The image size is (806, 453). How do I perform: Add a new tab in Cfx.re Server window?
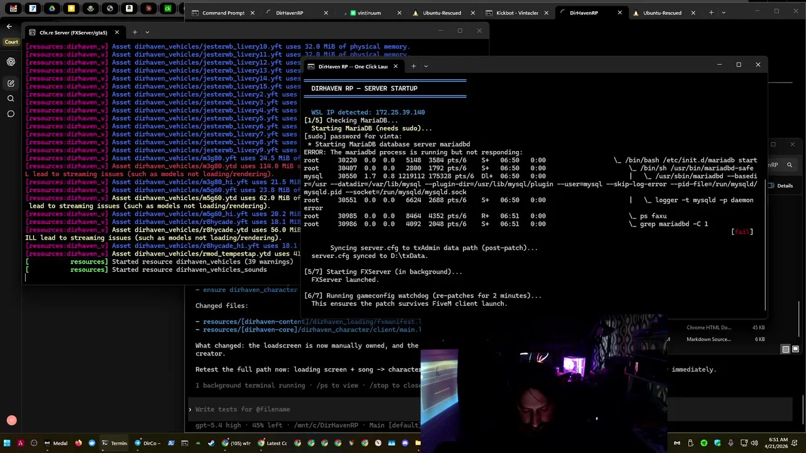[134, 32]
